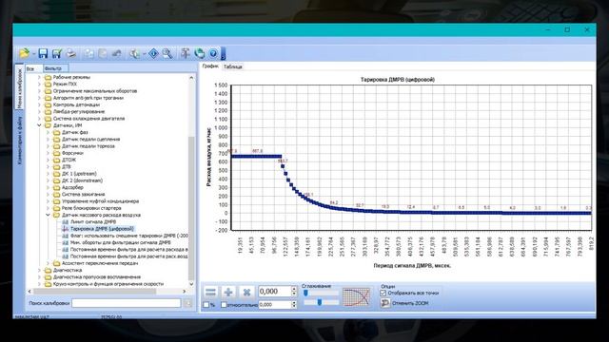Click the small 0,000 value field beside относительно
Viewport: 609px width, 342px height.
point(275,305)
